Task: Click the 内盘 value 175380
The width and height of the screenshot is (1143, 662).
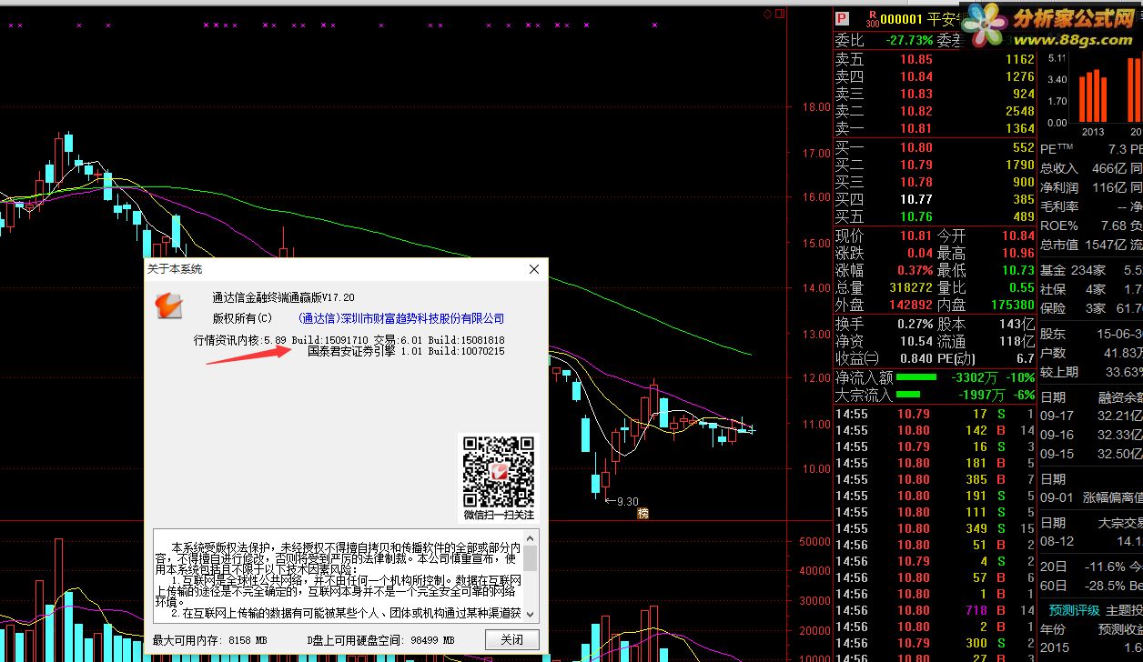Action: pos(1012,305)
